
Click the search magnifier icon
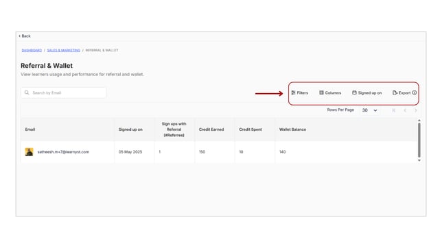click(x=27, y=92)
